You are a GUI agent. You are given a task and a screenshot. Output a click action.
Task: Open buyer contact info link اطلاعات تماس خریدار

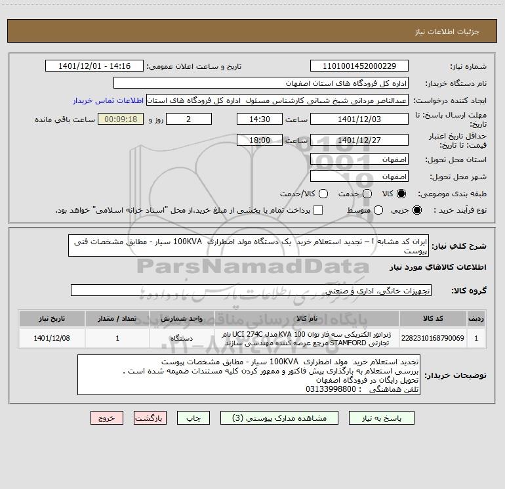(x=108, y=100)
